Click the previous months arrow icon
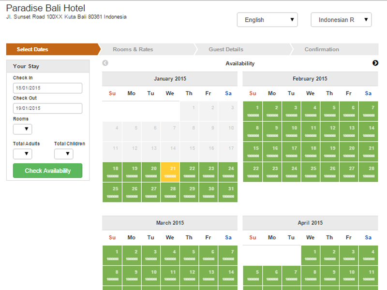This screenshot has width=387, height=290. 105,63
